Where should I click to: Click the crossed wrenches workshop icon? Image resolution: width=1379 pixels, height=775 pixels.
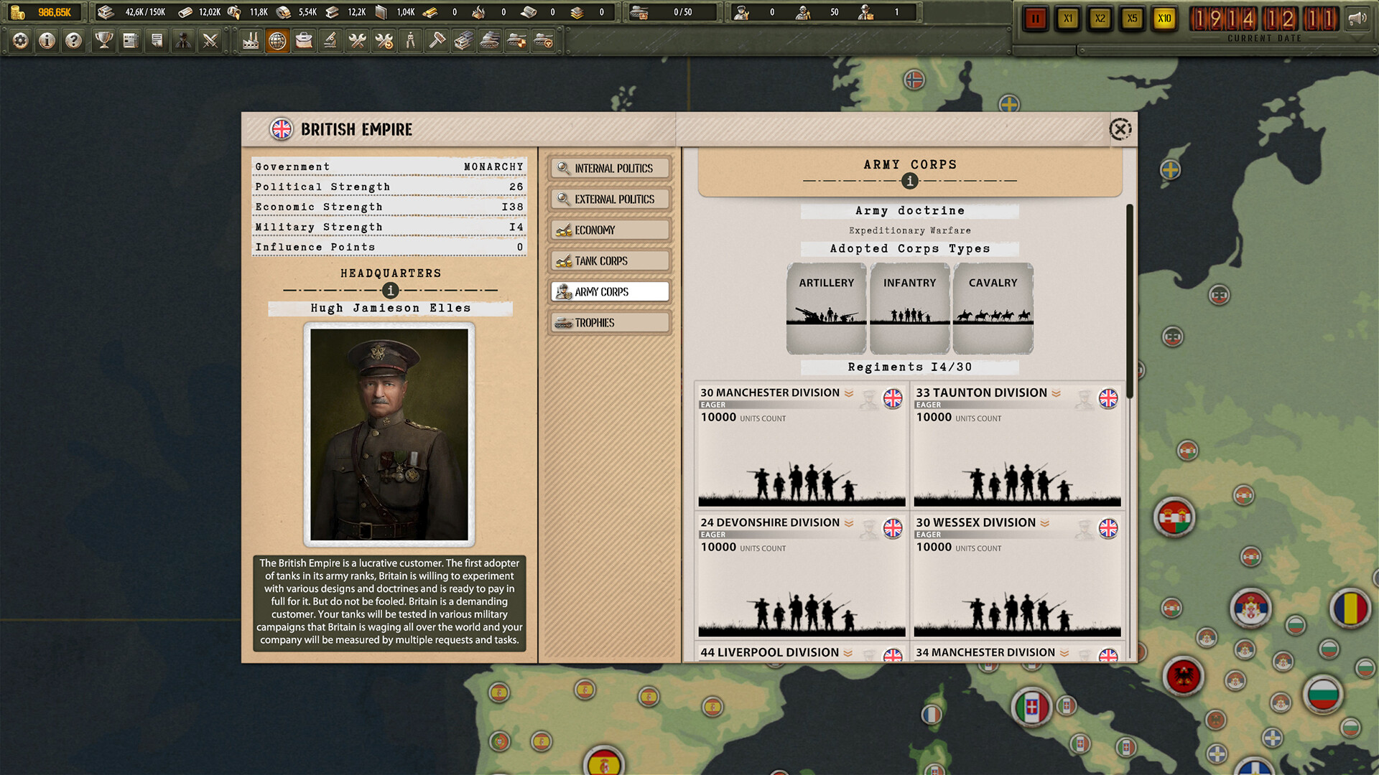[x=358, y=41]
